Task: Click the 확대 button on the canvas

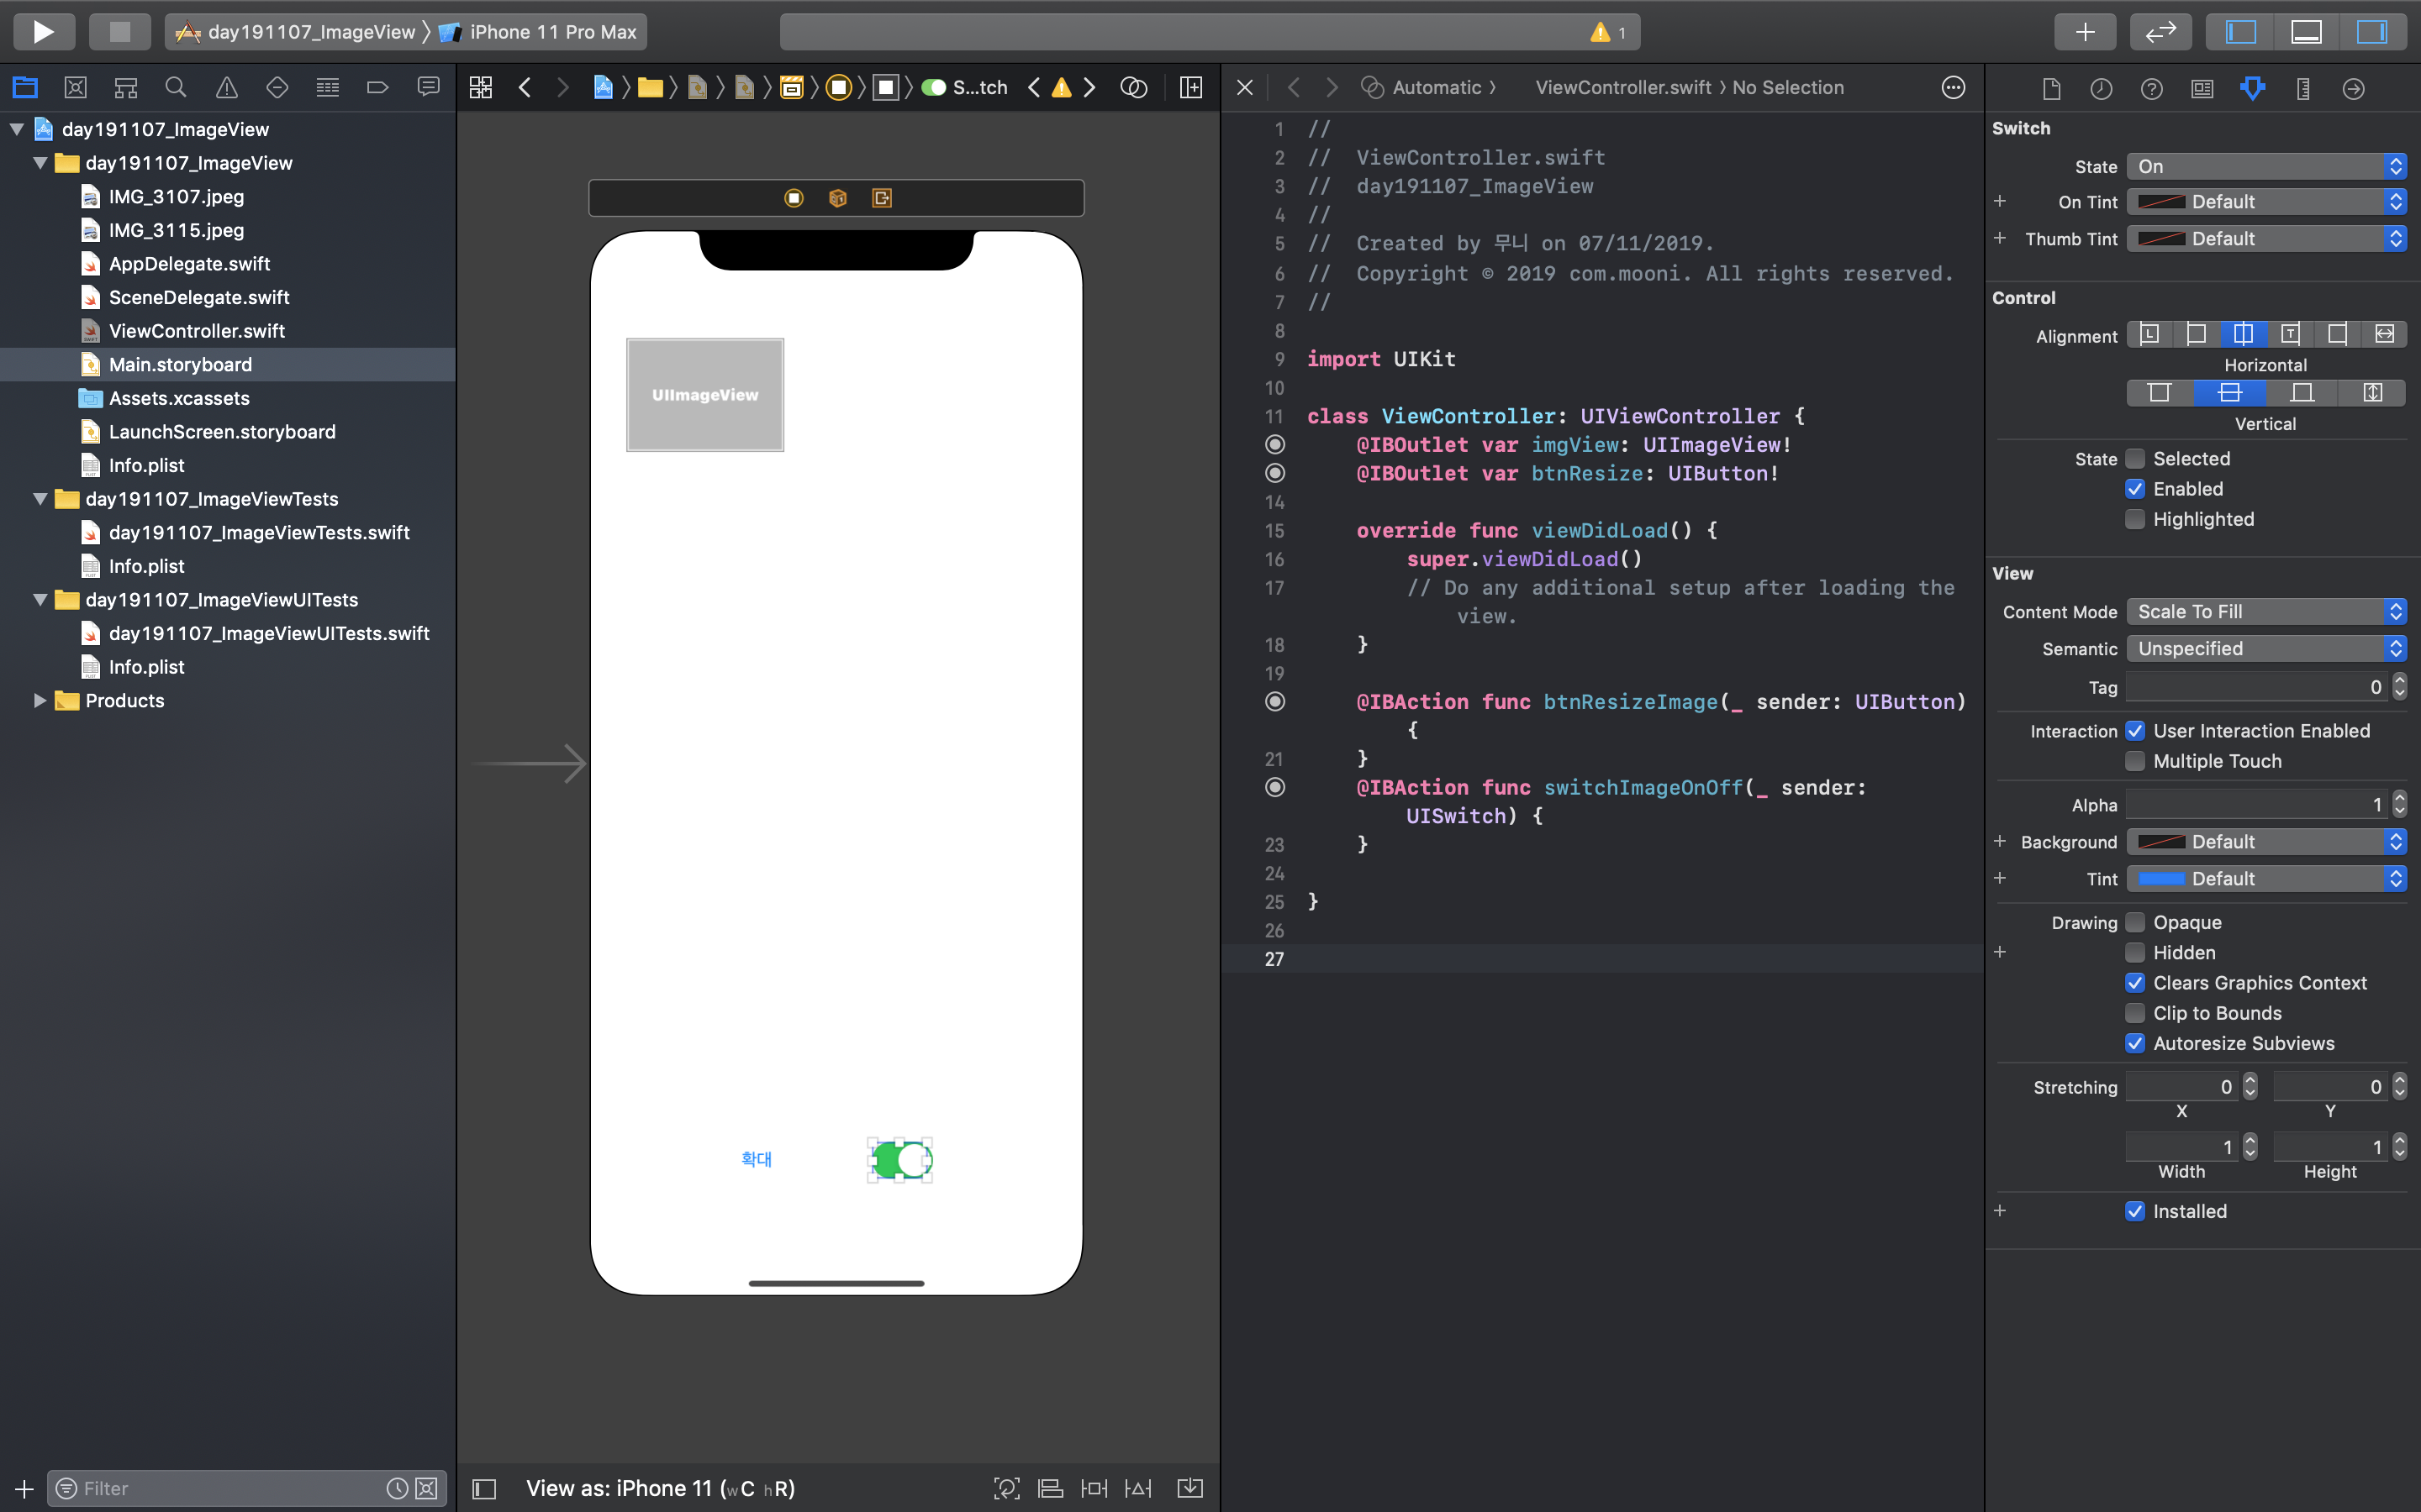Action: (x=757, y=1159)
